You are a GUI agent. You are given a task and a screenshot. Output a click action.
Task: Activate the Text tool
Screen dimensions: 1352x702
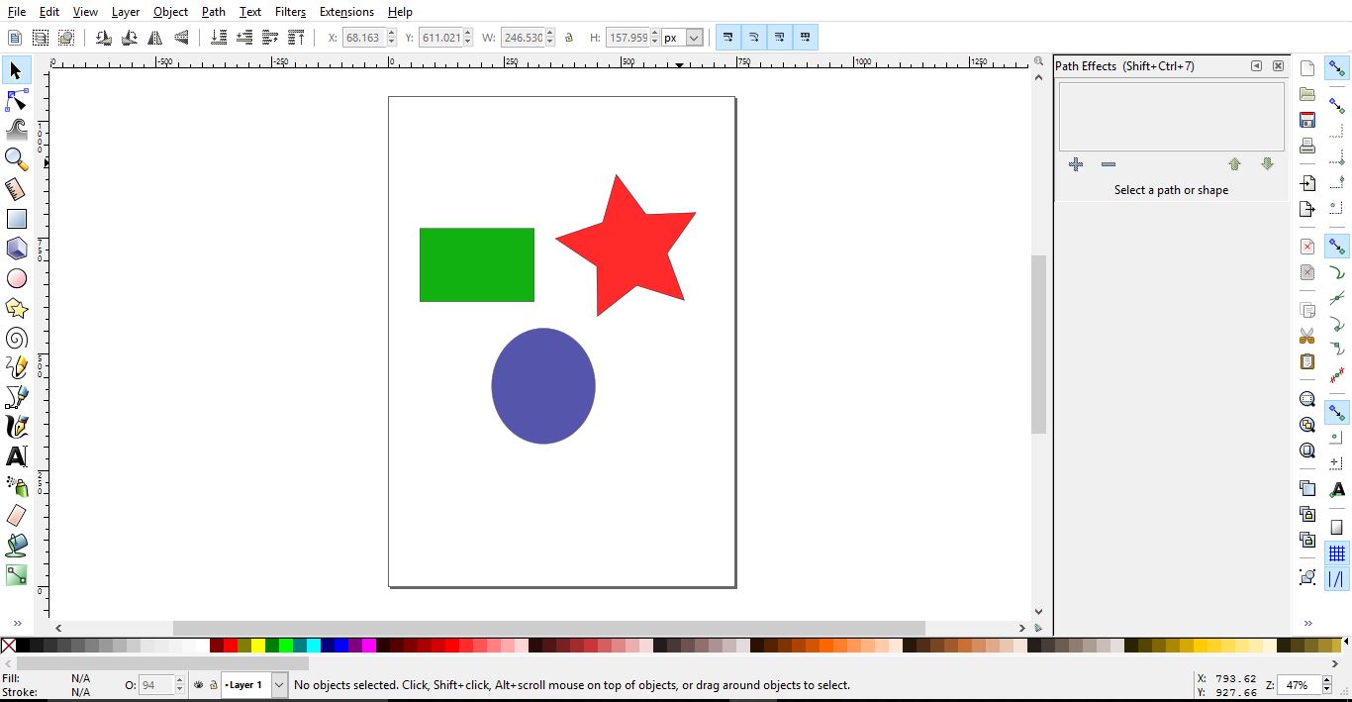click(x=16, y=456)
